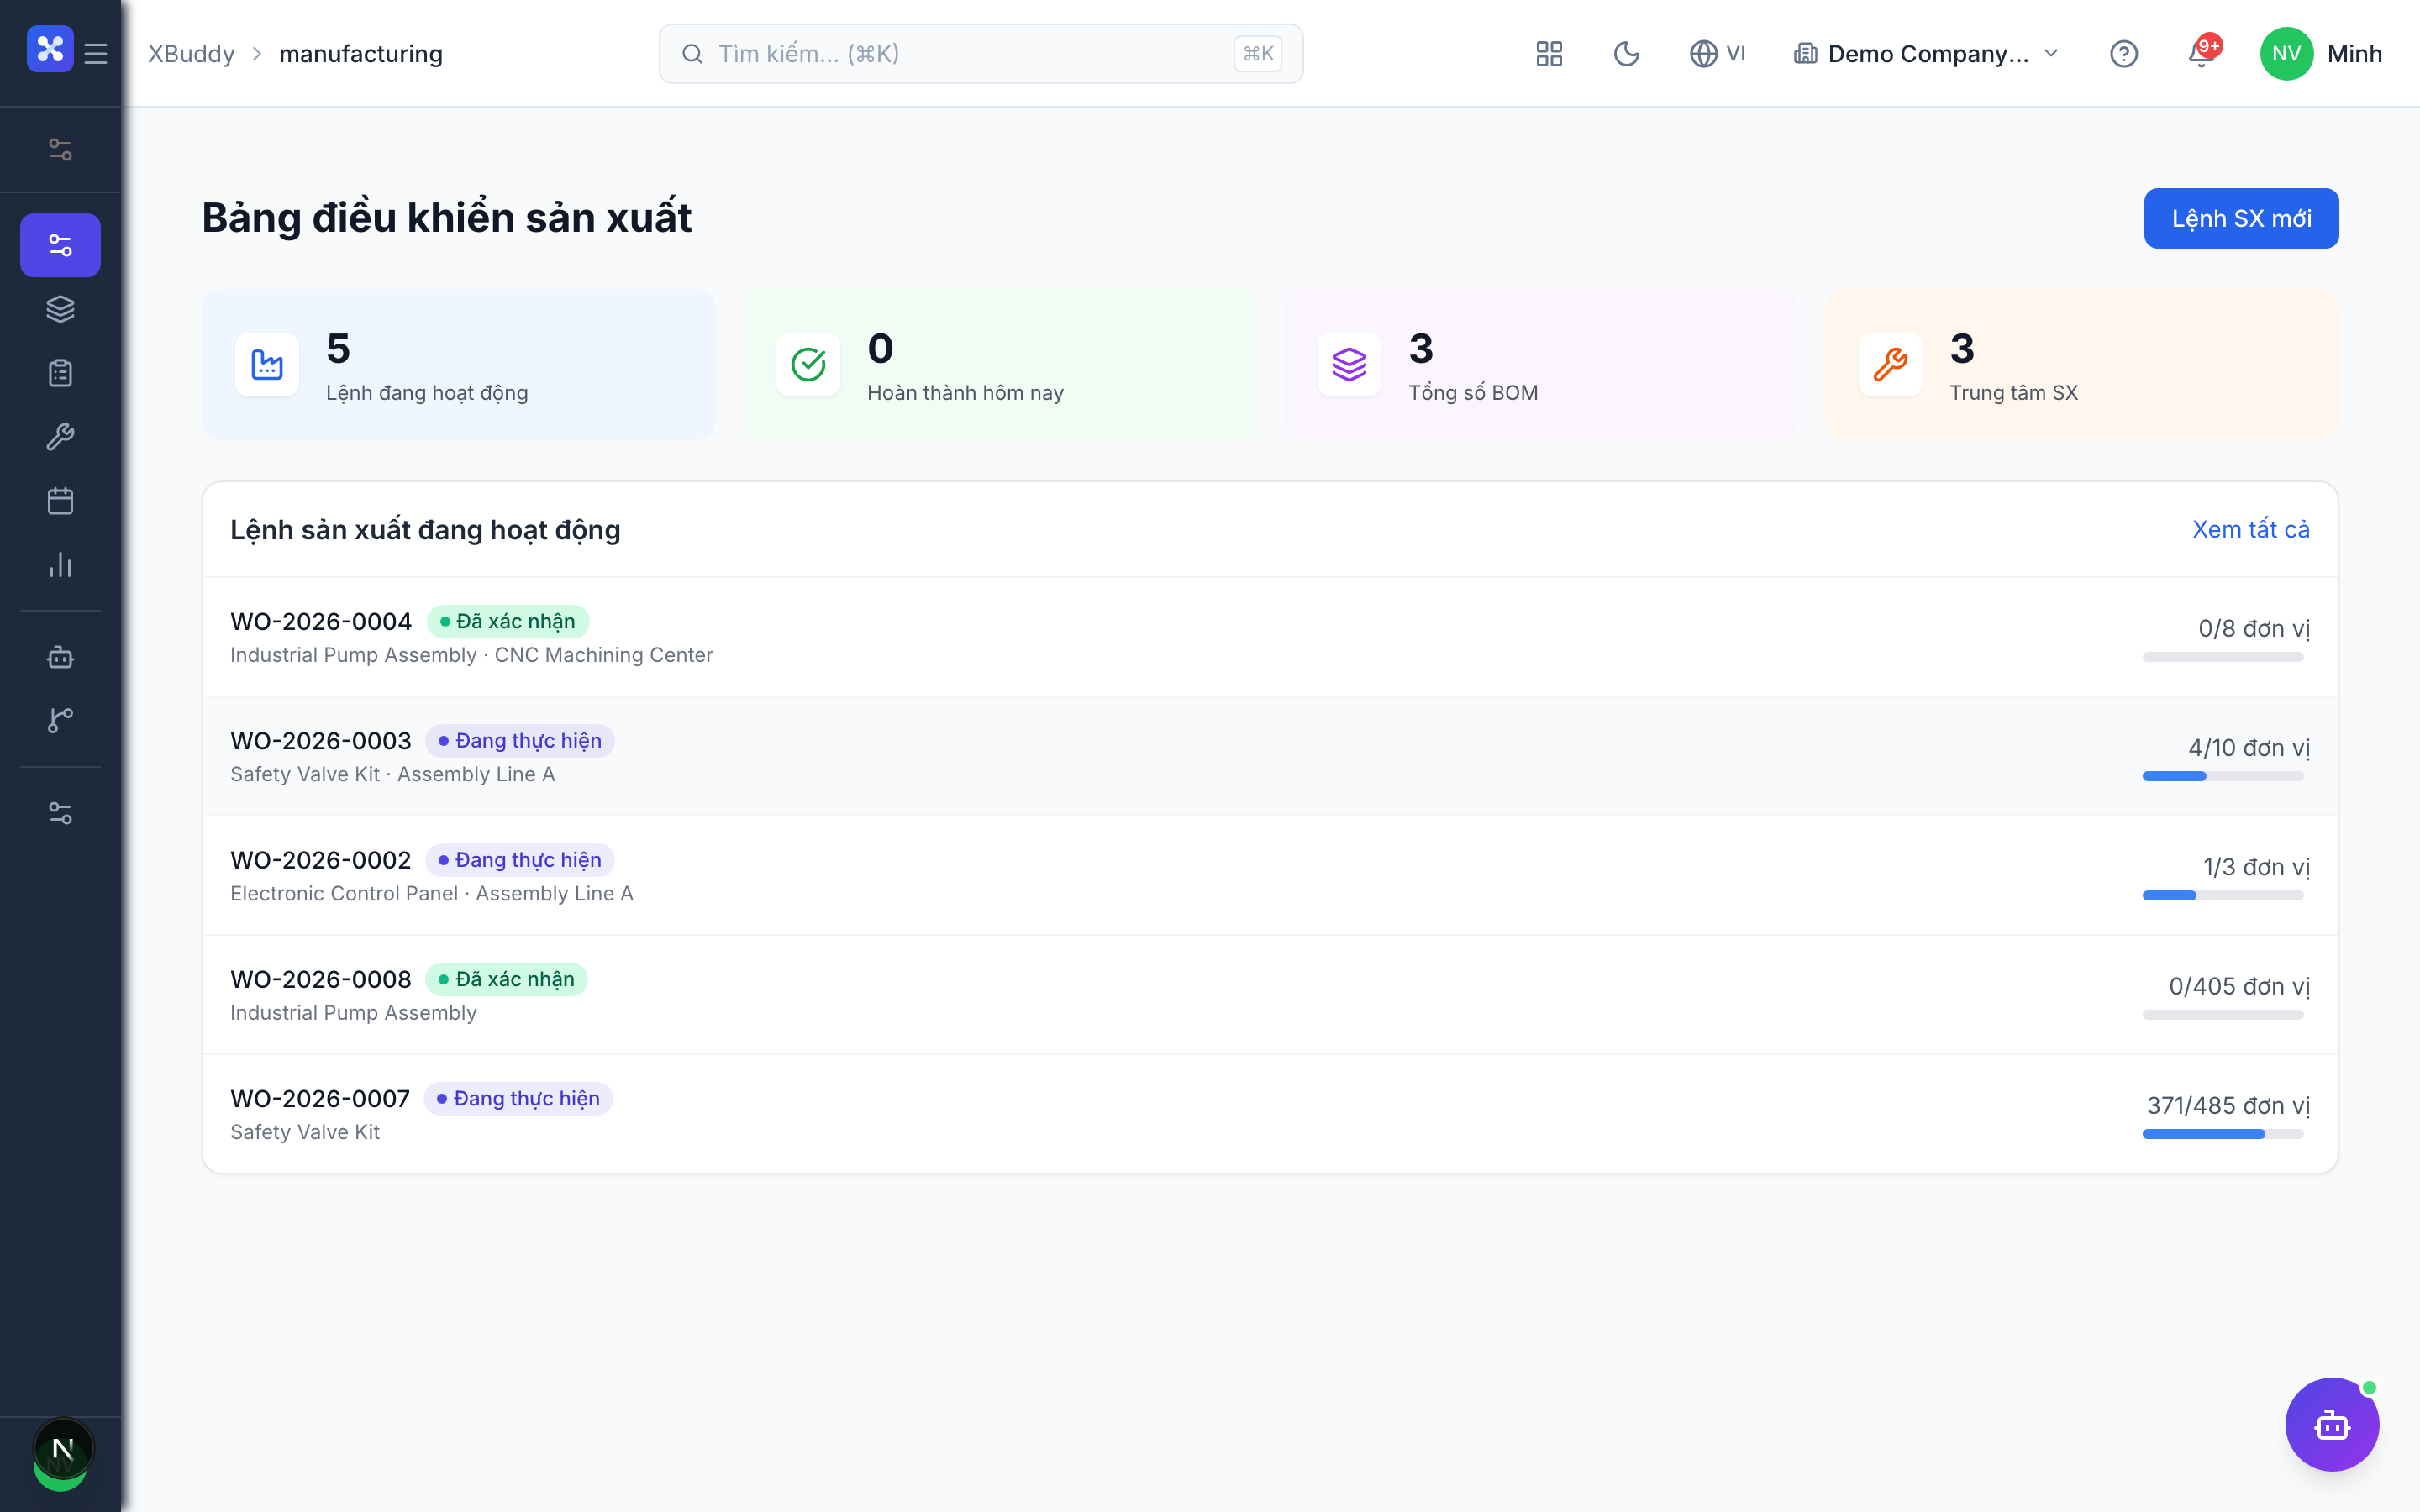
Task: Click the Đang thực hiện badge on WO-2026-0003
Action: click(519, 741)
